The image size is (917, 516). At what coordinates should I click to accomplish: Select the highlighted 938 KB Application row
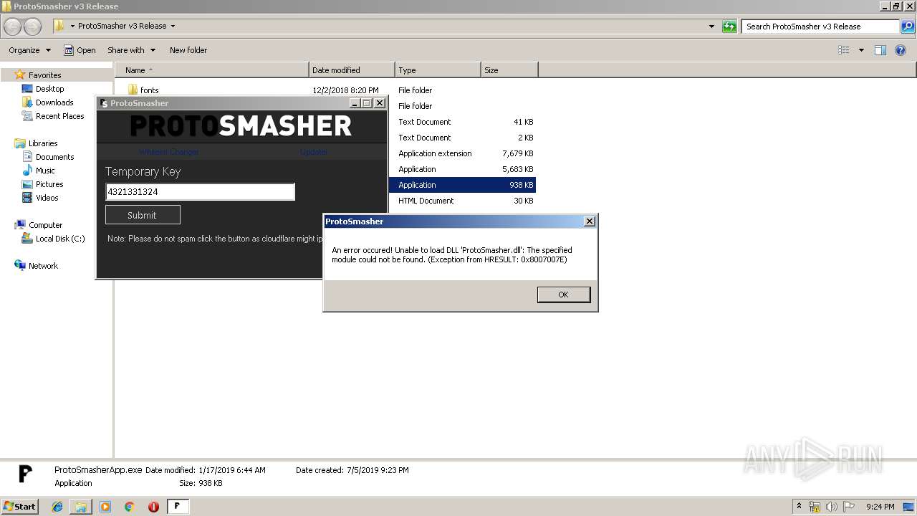(462, 185)
